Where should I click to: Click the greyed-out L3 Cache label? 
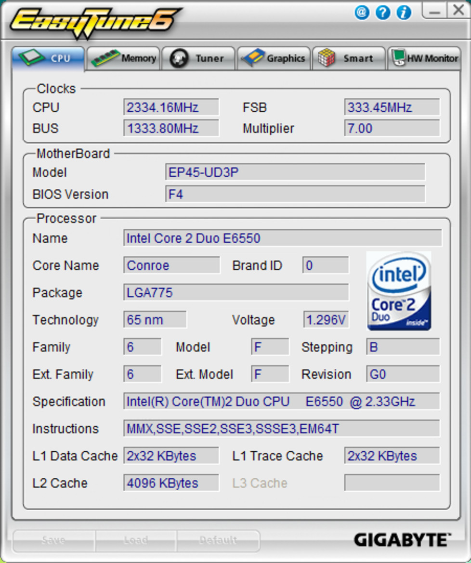click(260, 483)
